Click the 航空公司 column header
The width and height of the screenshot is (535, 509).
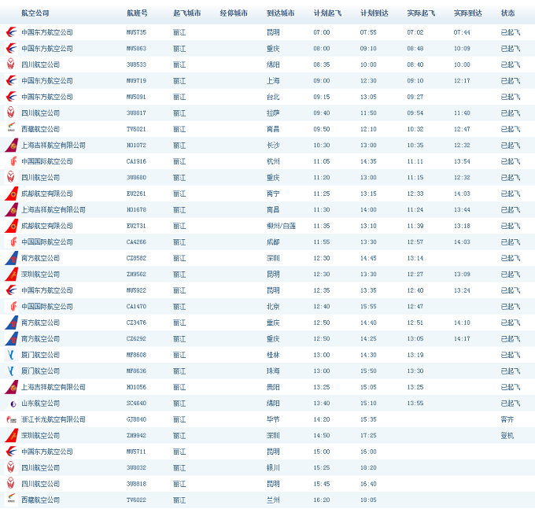click(x=35, y=13)
